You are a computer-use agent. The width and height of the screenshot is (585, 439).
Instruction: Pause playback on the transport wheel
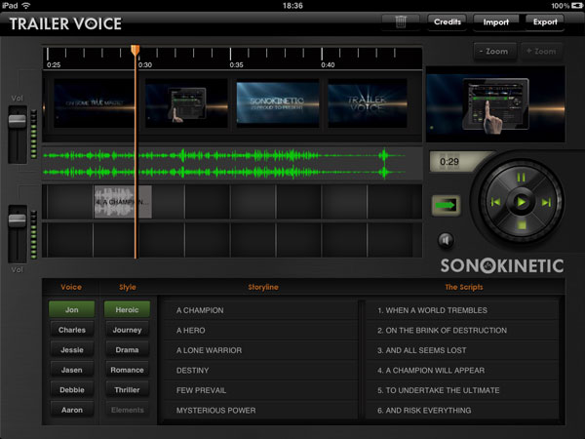click(522, 177)
